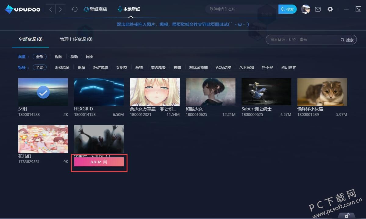Filter by the 美の風景 tag
Screen dimensions: 366x219
pyautogui.click(x=158, y=67)
